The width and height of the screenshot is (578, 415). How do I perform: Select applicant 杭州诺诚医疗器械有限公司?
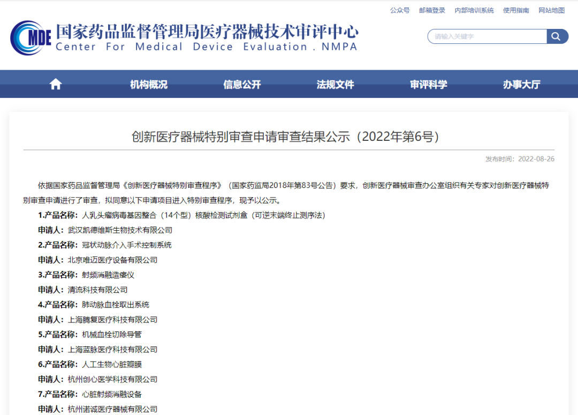click(x=112, y=410)
